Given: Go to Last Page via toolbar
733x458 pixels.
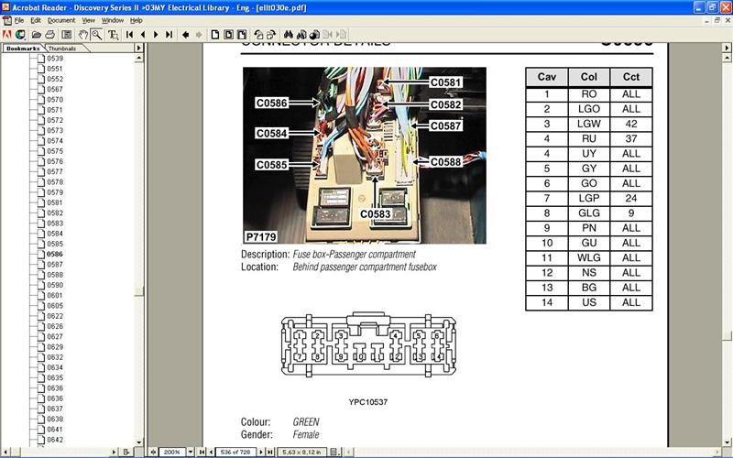Looking at the screenshot, I should (x=170, y=35).
